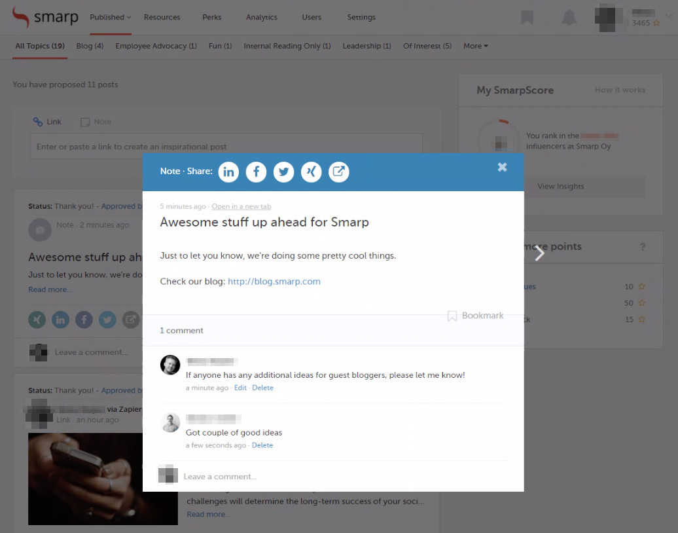678x533 pixels.
Task: Edit the guest bloggers comment
Action: tap(240, 388)
